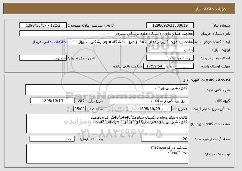This screenshot has height=171, width=242.
Task: Select the label مهلت ارسال پاسخ
Action: pos(215,66)
